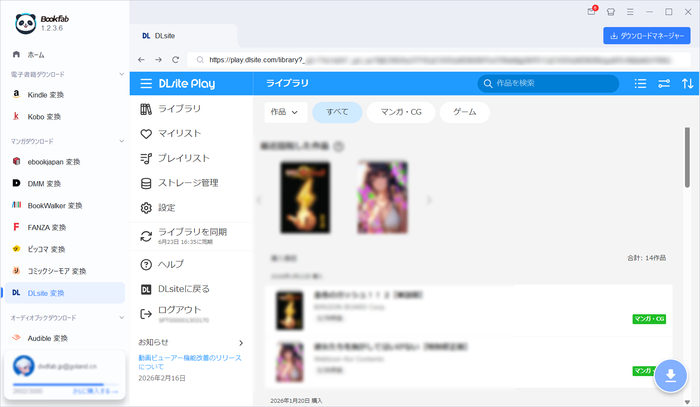Click the account usage progress bar
The image size is (700, 407).
pyautogui.click(x=65, y=385)
